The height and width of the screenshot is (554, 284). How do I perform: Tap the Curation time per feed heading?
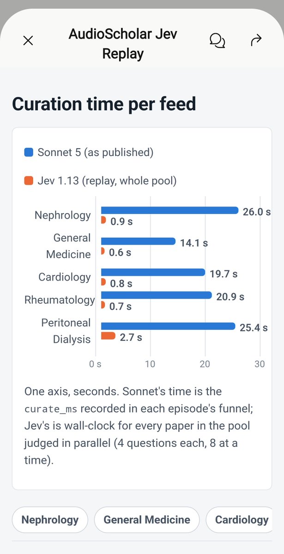click(104, 104)
